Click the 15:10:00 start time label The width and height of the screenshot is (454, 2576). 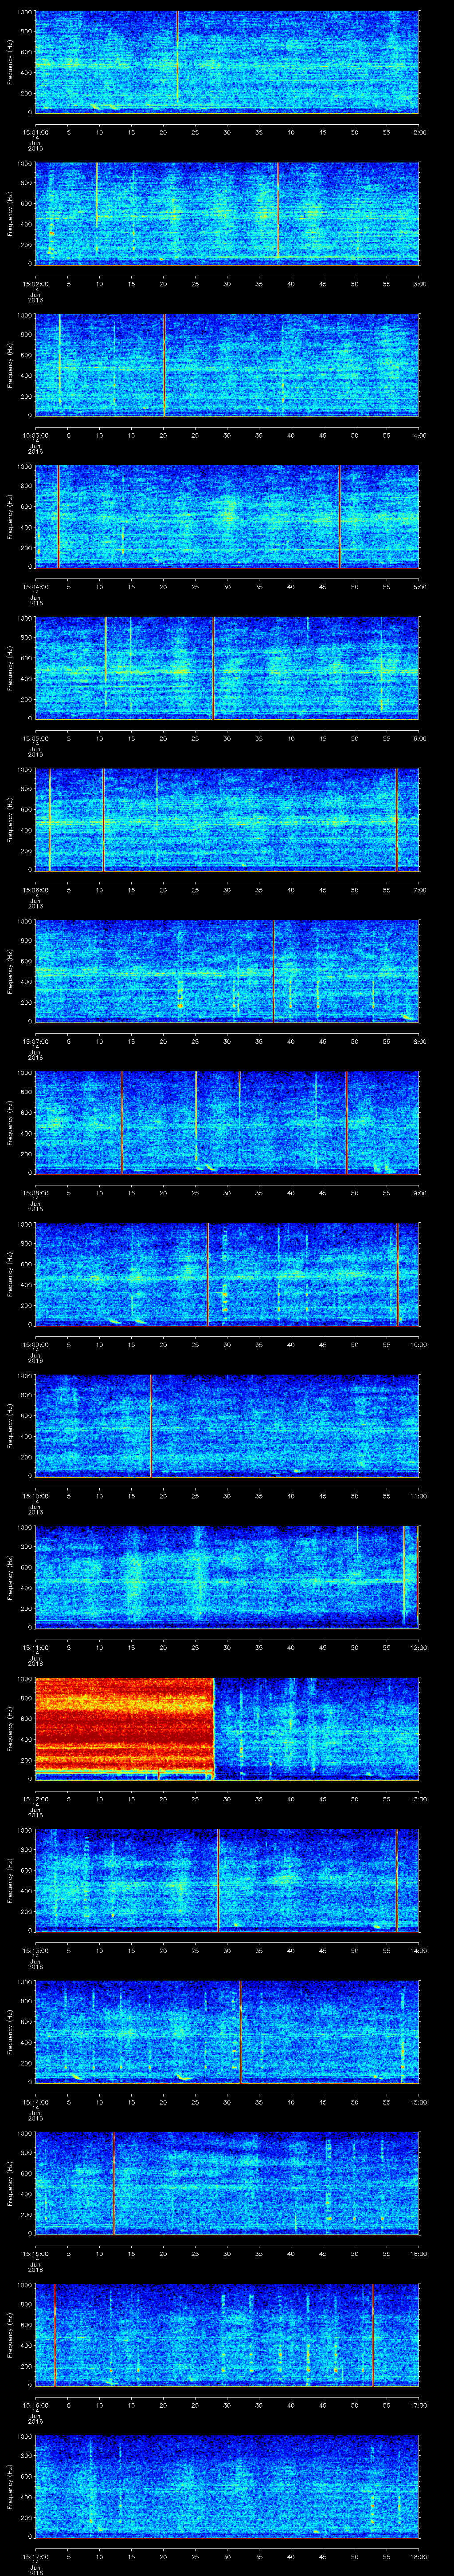coord(35,1496)
